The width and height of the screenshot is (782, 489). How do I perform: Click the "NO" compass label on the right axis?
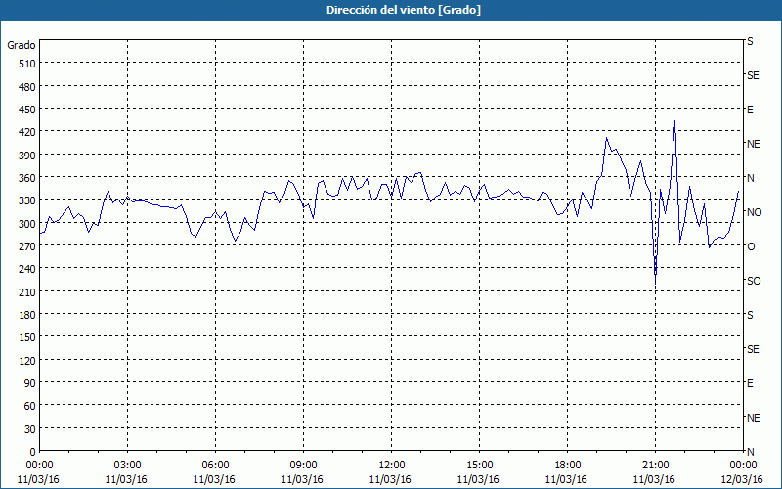[755, 212]
